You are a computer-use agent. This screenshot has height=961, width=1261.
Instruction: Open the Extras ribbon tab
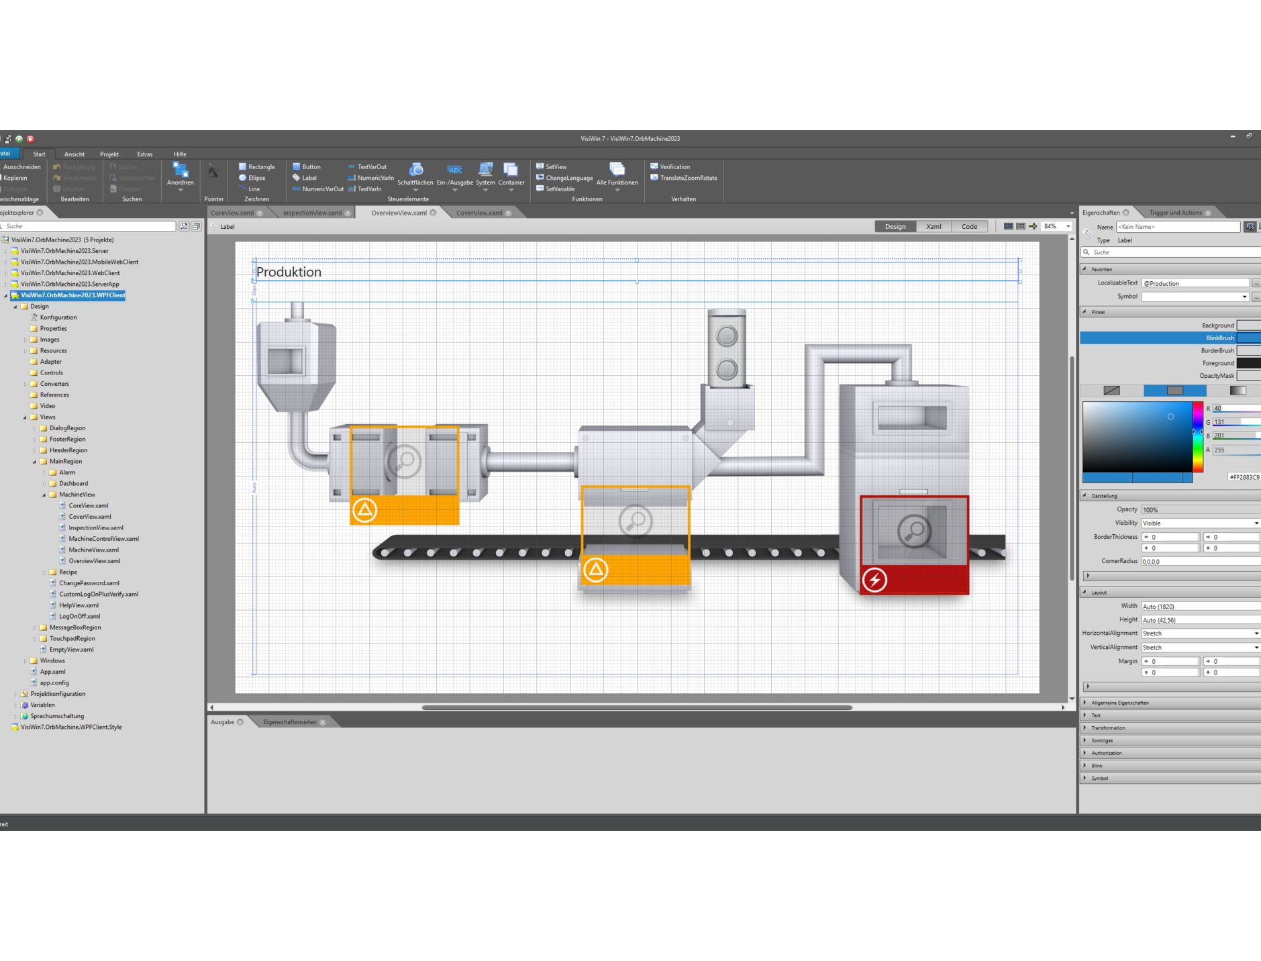pos(145,154)
